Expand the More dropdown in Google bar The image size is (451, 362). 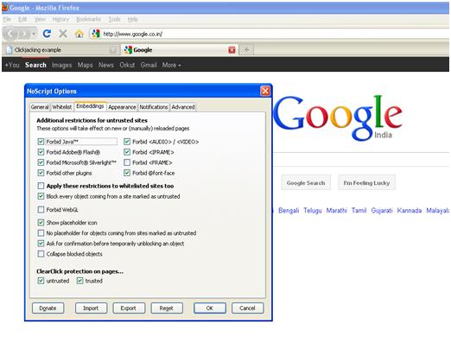171,65
